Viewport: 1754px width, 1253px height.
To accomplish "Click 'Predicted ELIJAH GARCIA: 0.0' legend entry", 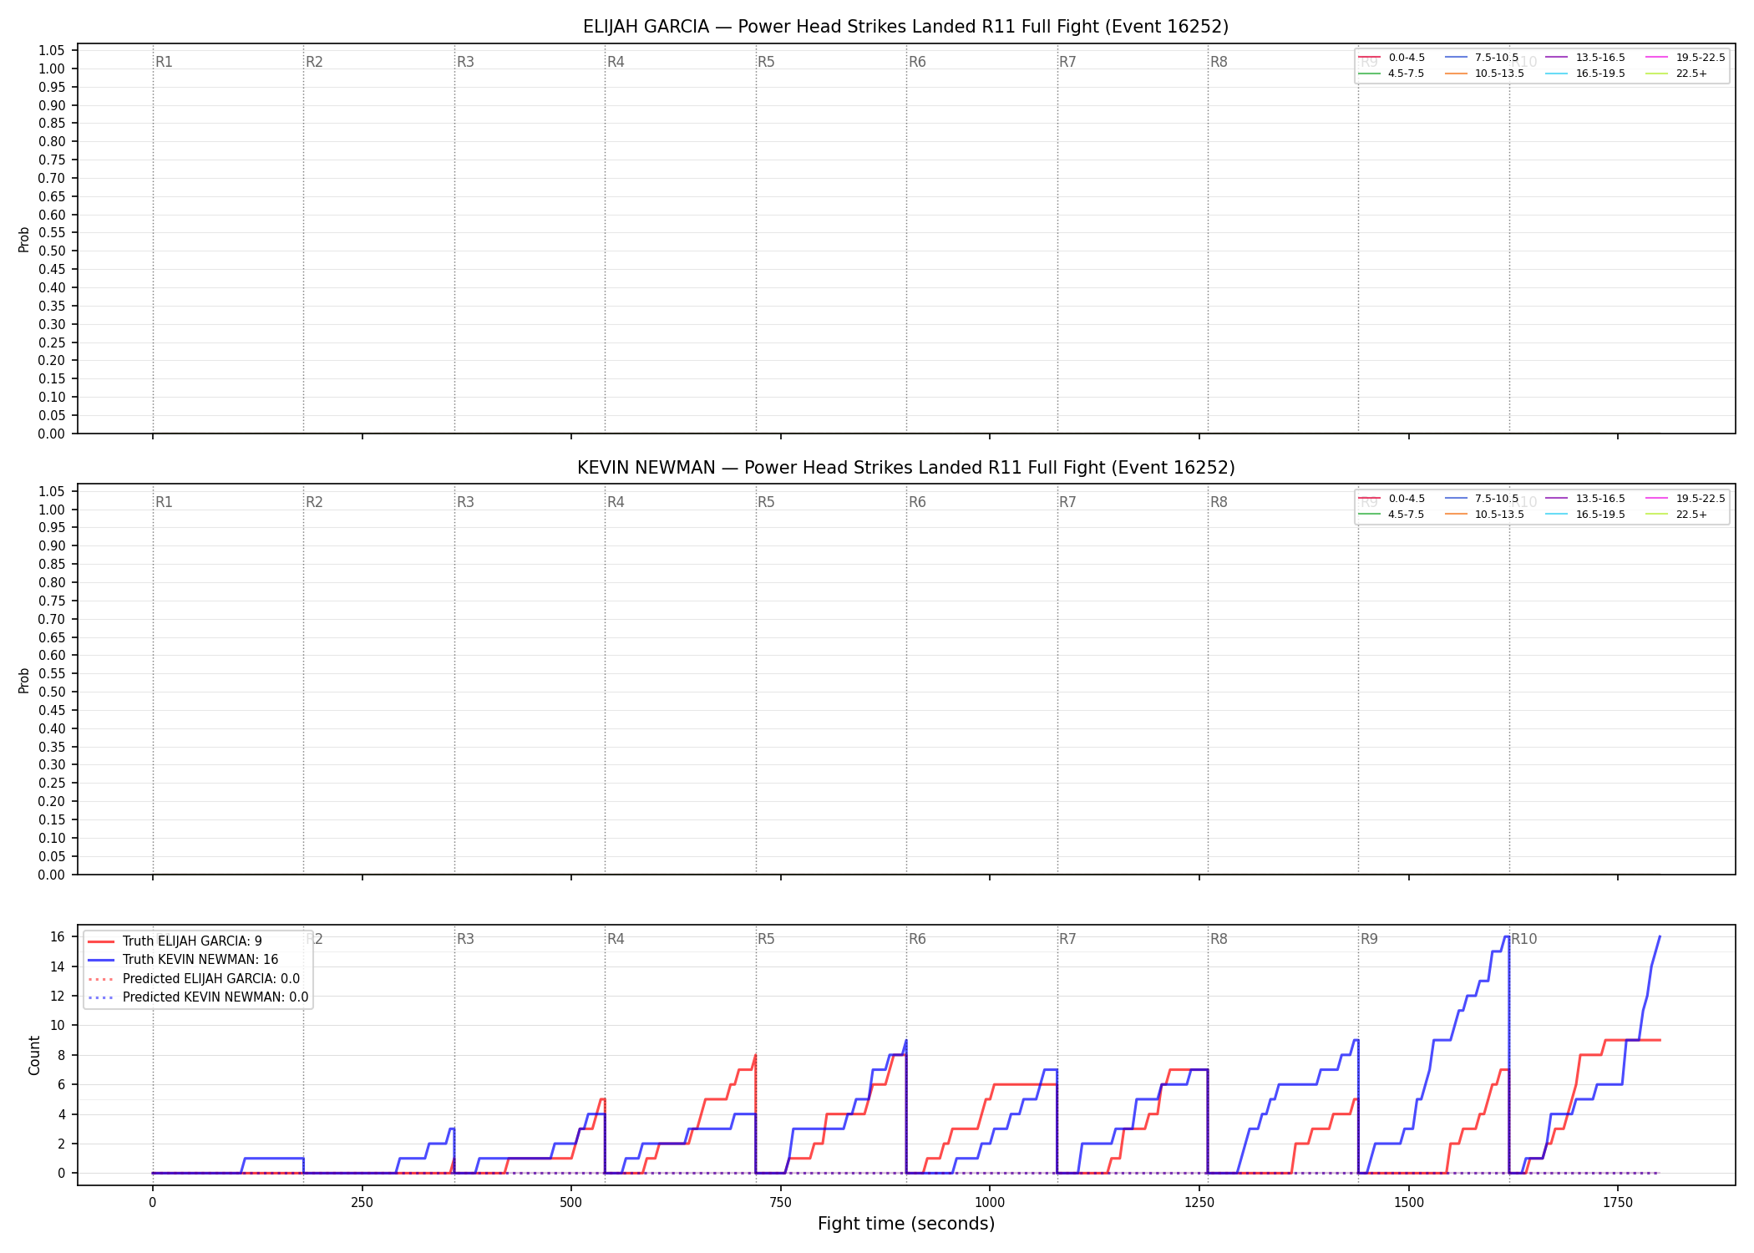I will coord(194,979).
